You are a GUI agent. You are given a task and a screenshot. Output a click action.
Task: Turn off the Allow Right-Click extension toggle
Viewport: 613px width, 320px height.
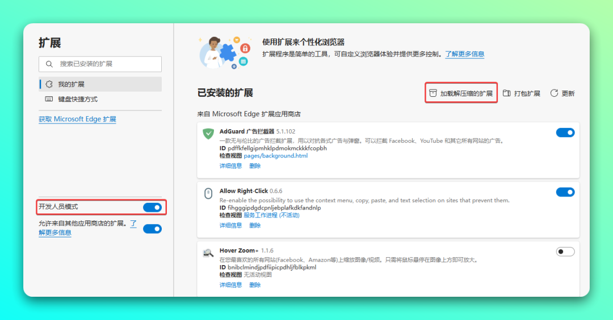tap(565, 192)
